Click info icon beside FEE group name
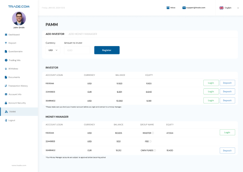 coord(150,141)
